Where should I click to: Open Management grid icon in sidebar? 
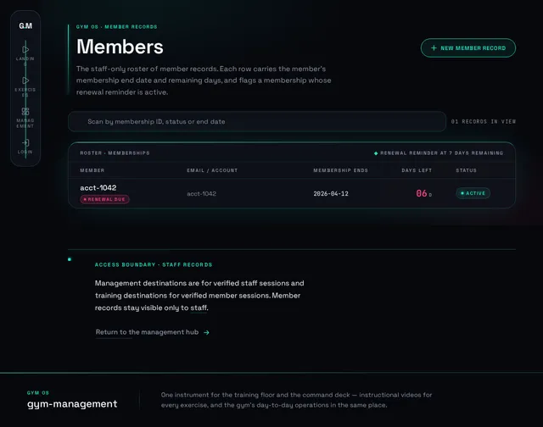(x=25, y=111)
